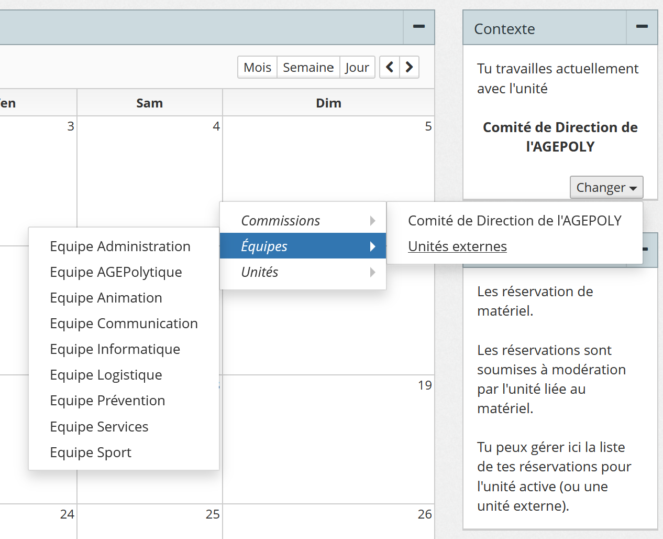Click the Dim column header

[328, 103]
